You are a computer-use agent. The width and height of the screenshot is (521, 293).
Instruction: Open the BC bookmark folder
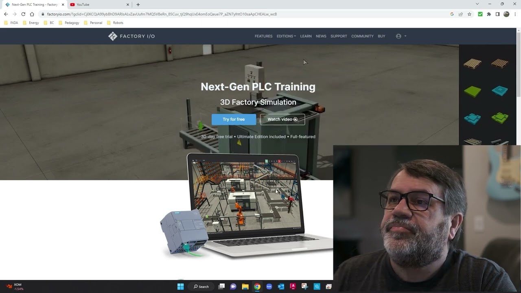49,23
